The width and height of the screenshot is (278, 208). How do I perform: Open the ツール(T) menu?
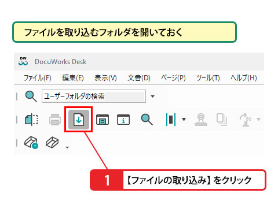pyautogui.click(x=208, y=78)
